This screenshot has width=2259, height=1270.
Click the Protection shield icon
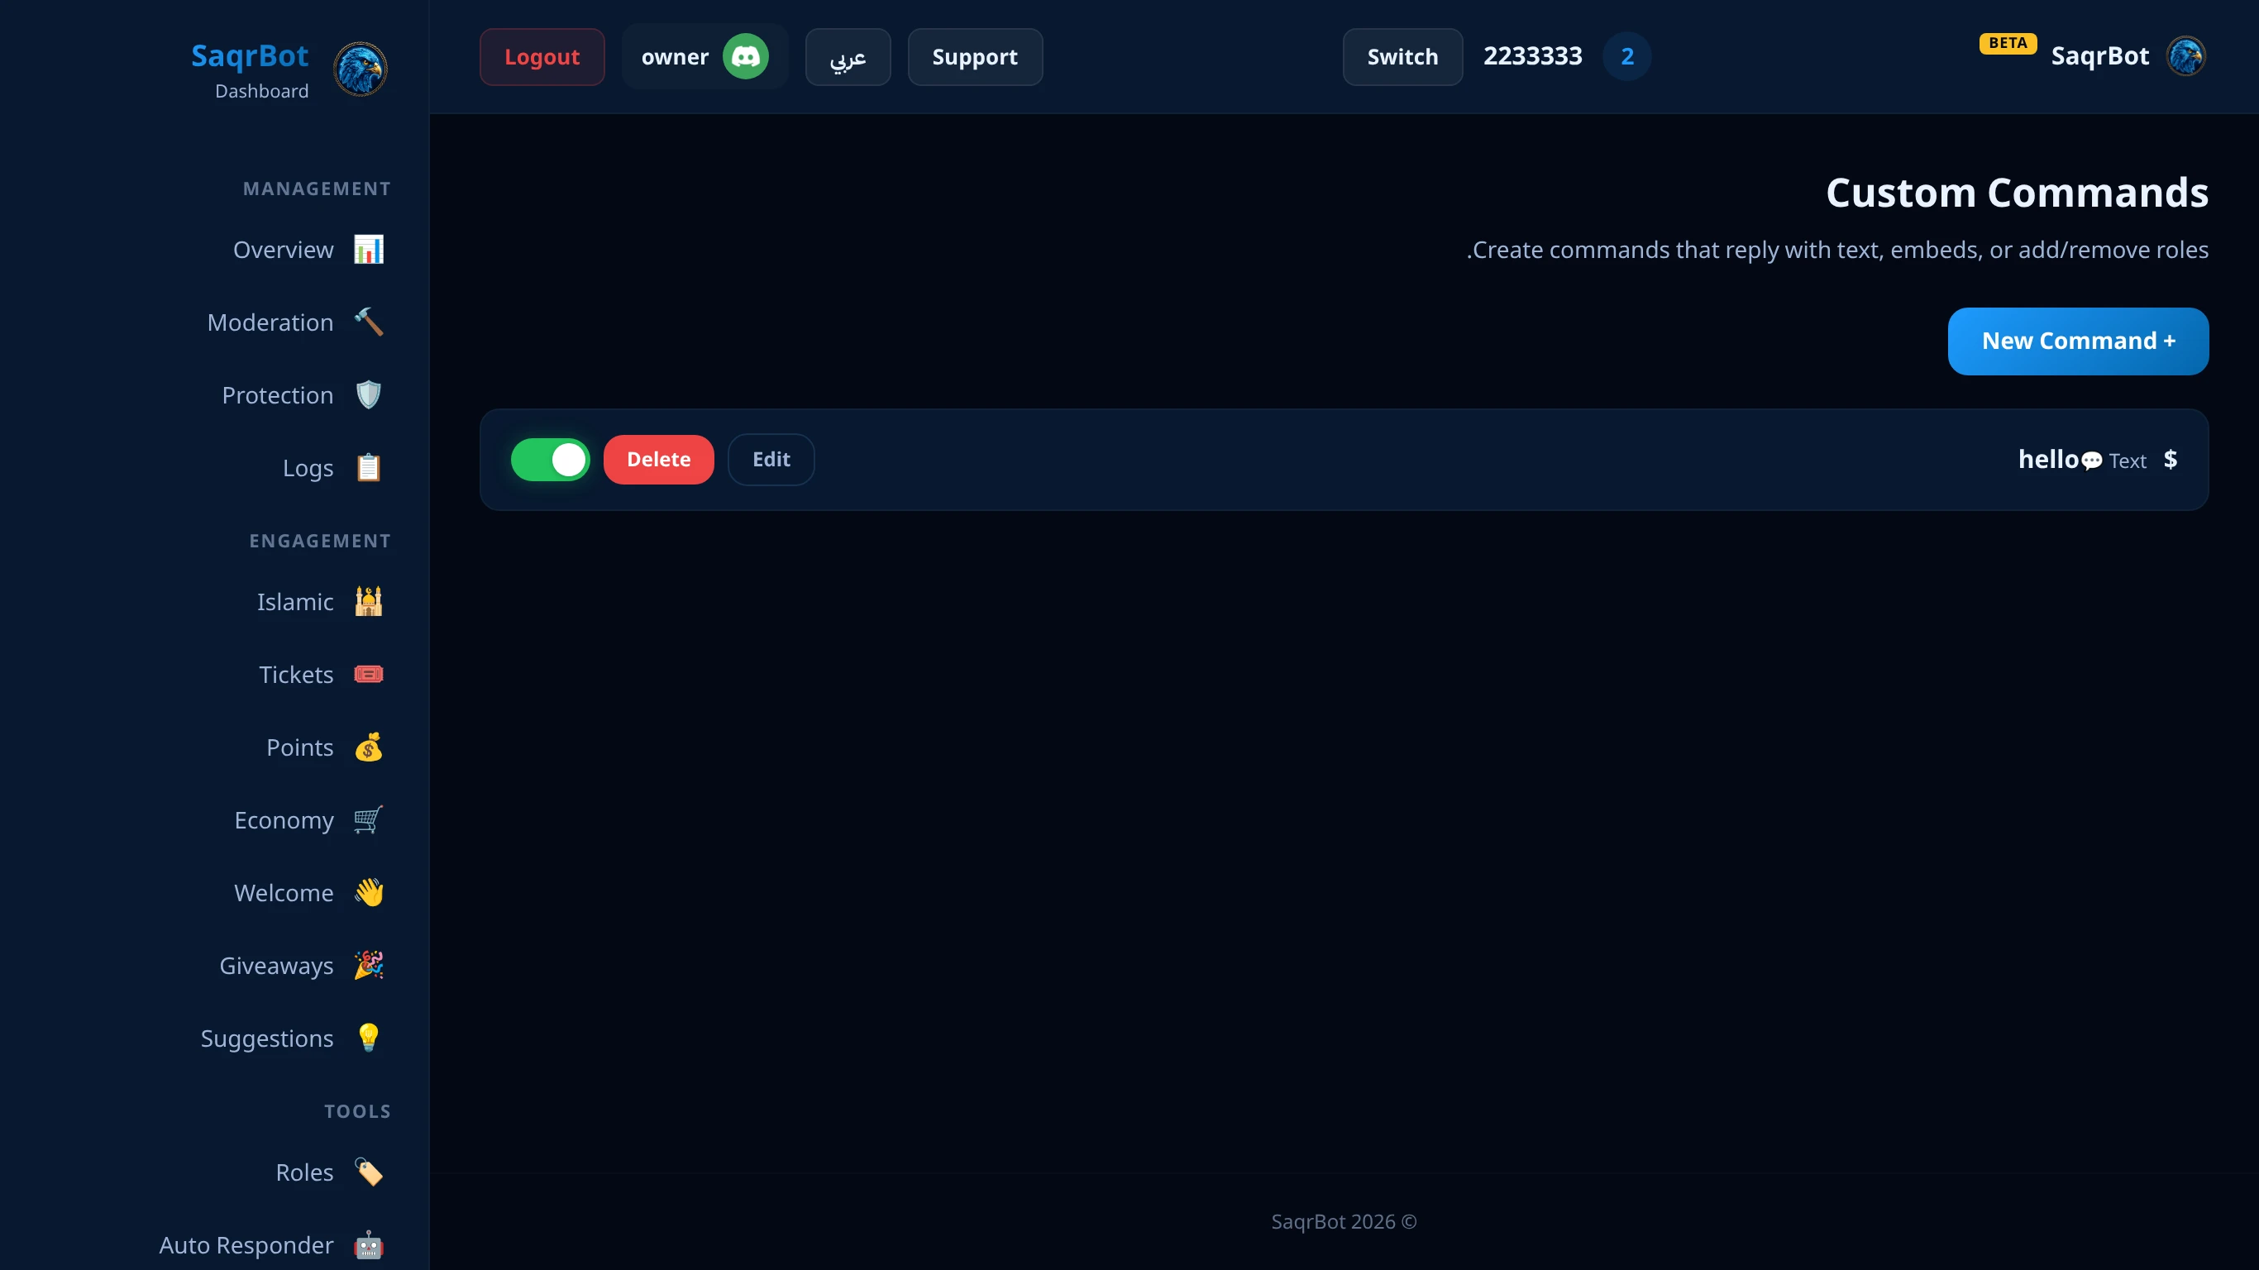point(368,395)
